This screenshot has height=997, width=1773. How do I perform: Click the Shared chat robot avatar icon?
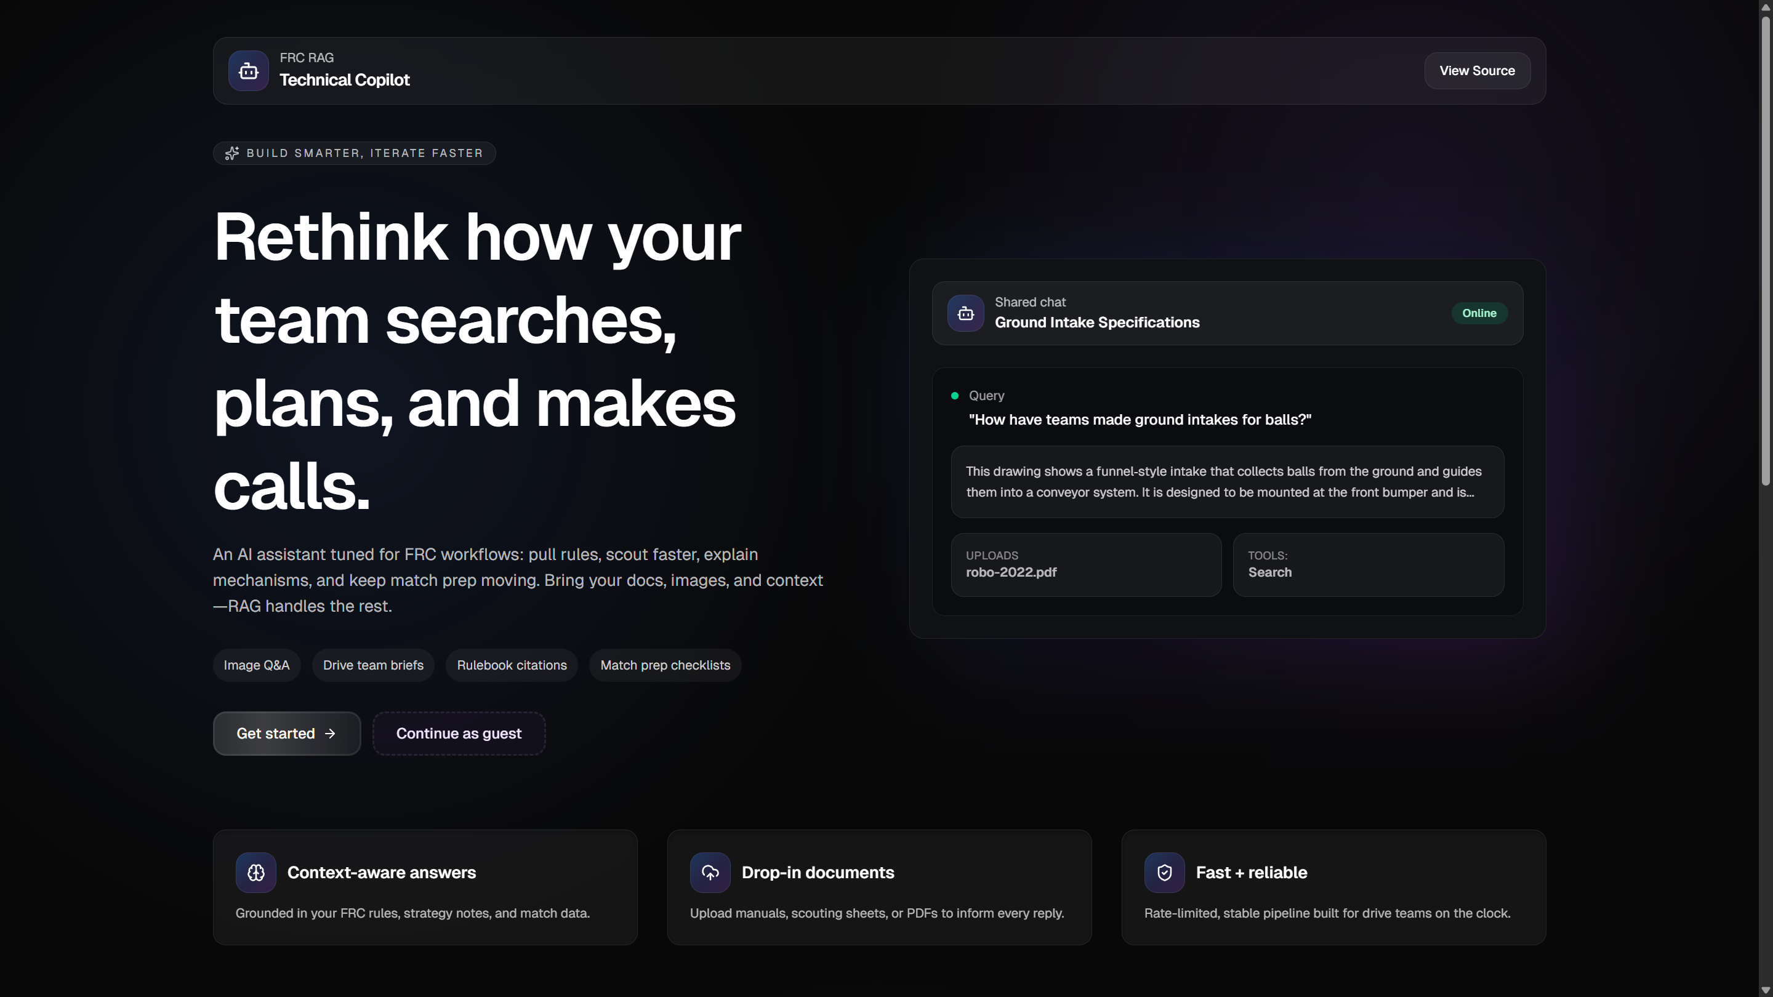[x=966, y=313]
